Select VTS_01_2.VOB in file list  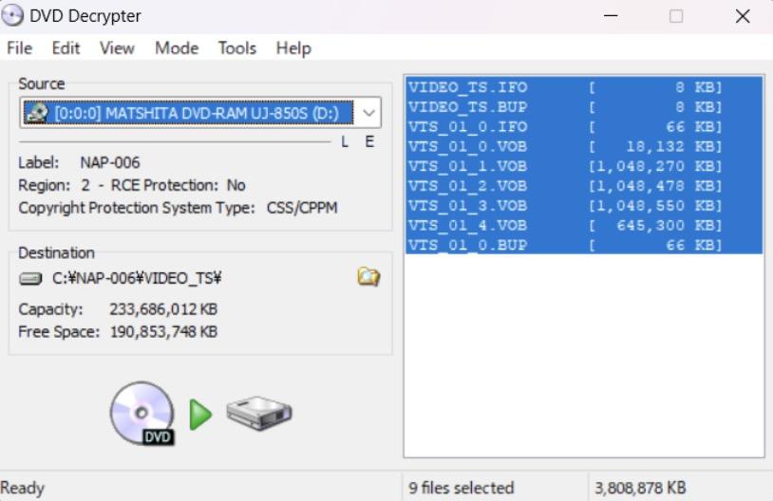[584, 186]
